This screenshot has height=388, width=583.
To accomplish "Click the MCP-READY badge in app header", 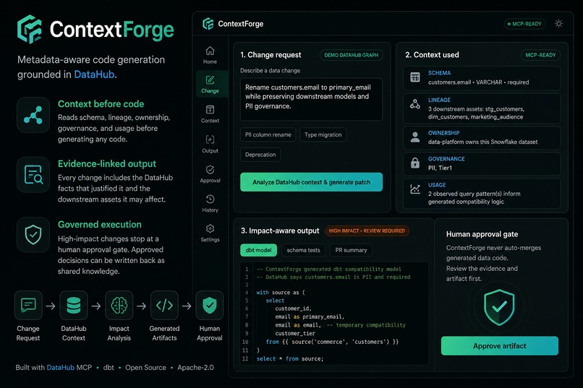I will (524, 24).
